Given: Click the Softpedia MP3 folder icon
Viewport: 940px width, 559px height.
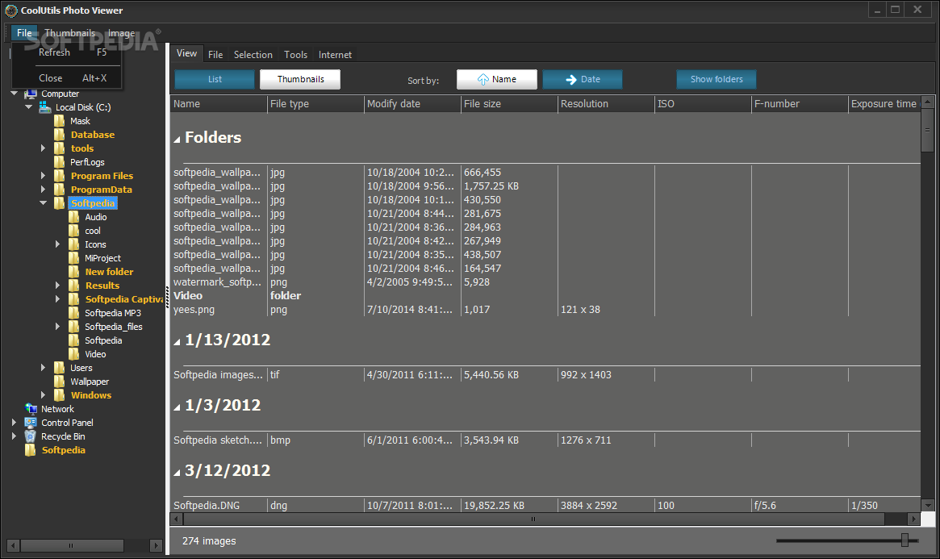Looking at the screenshot, I should coord(73,313).
